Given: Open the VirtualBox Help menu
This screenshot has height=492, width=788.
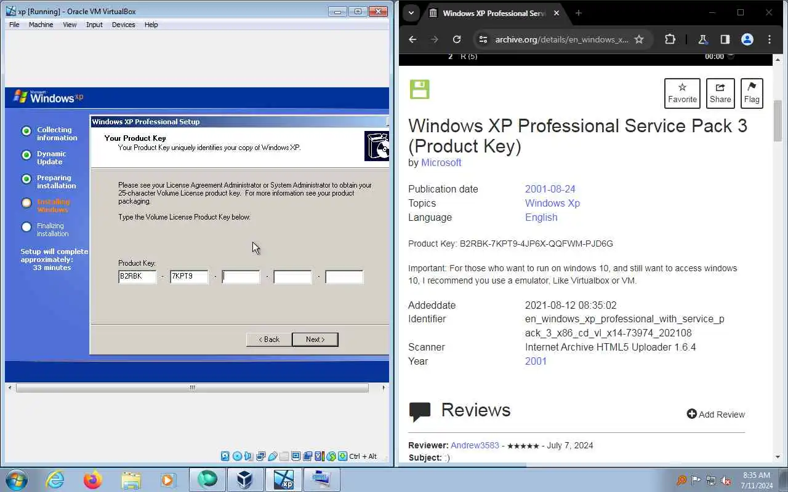Looking at the screenshot, I should click(x=151, y=25).
